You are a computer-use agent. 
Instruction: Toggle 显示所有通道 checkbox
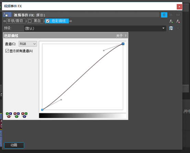pos(7,51)
